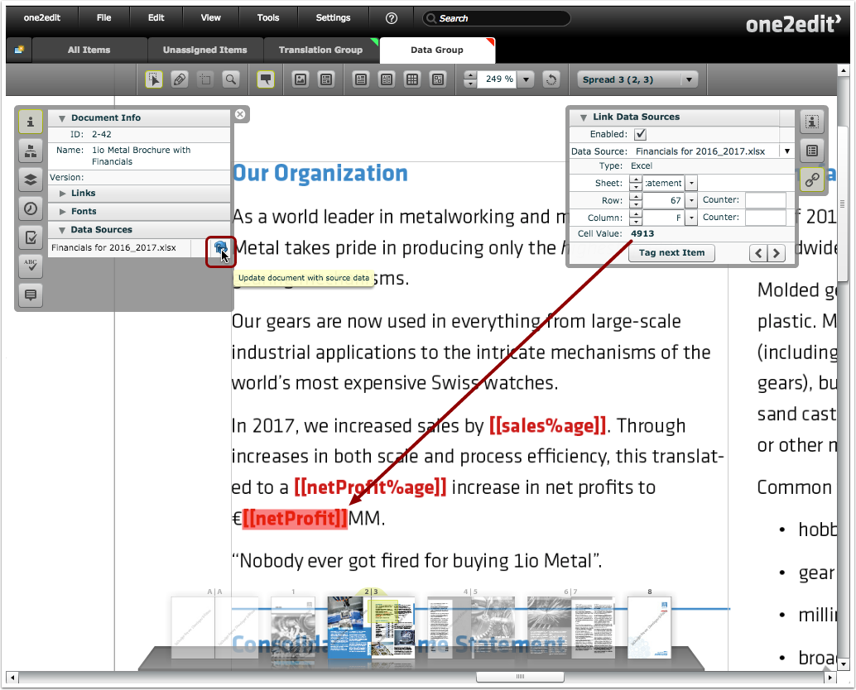Select the chain link data sources icon
The image size is (856, 690).
click(x=812, y=180)
